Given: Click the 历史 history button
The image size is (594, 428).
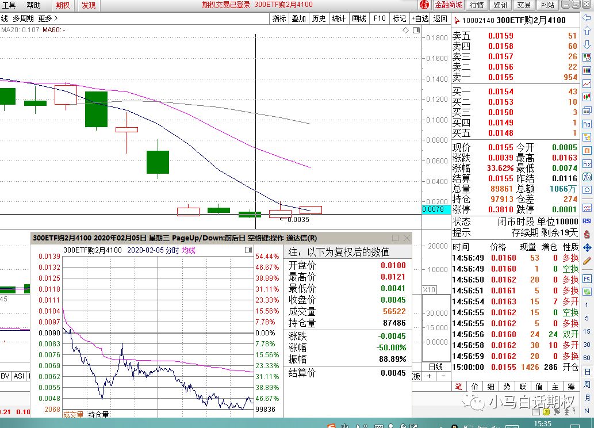Looking at the screenshot, I should (319, 18).
